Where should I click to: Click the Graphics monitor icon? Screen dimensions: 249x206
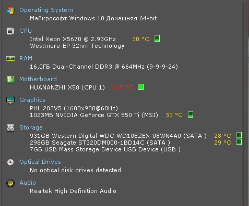10,100
